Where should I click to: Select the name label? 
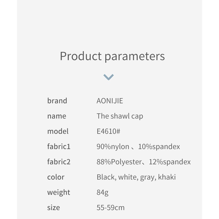[57, 116]
